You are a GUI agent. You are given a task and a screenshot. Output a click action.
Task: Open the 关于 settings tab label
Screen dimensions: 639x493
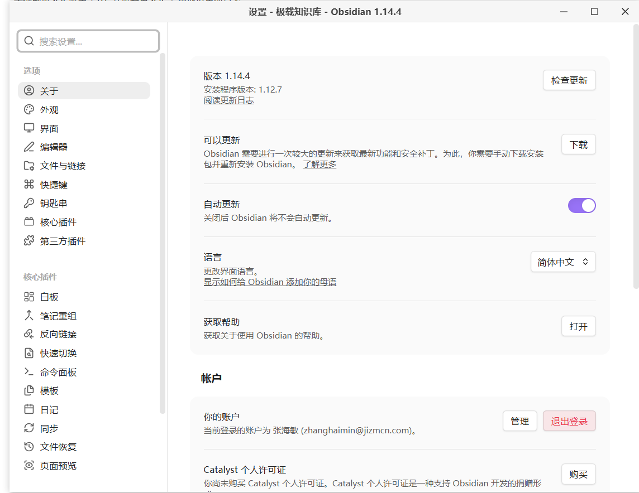click(49, 91)
